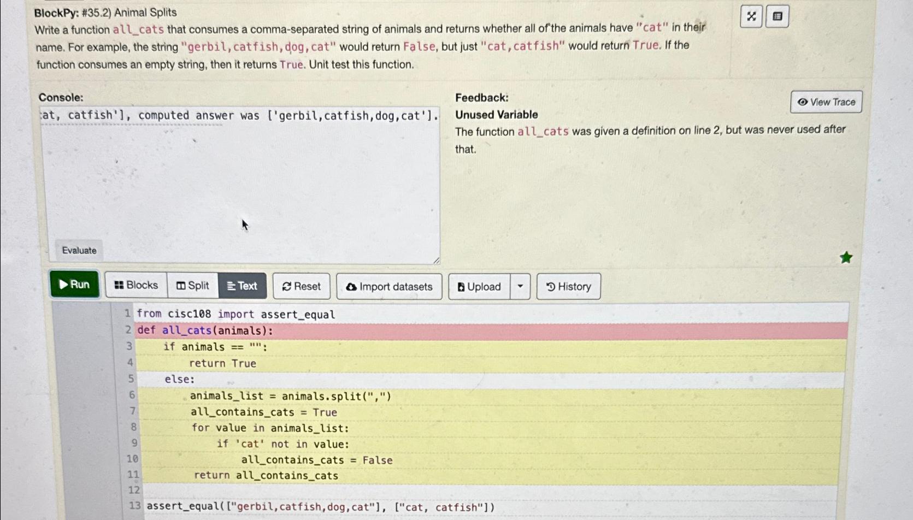
Task: Click the Reset button to clear code
Action: pyautogui.click(x=301, y=286)
